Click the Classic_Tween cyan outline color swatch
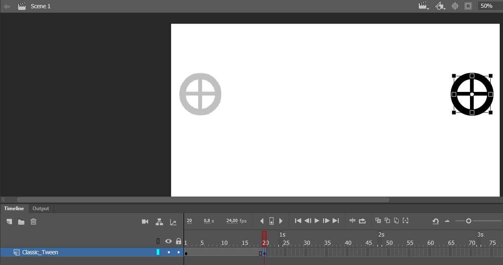503x265 pixels. [158, 252]
